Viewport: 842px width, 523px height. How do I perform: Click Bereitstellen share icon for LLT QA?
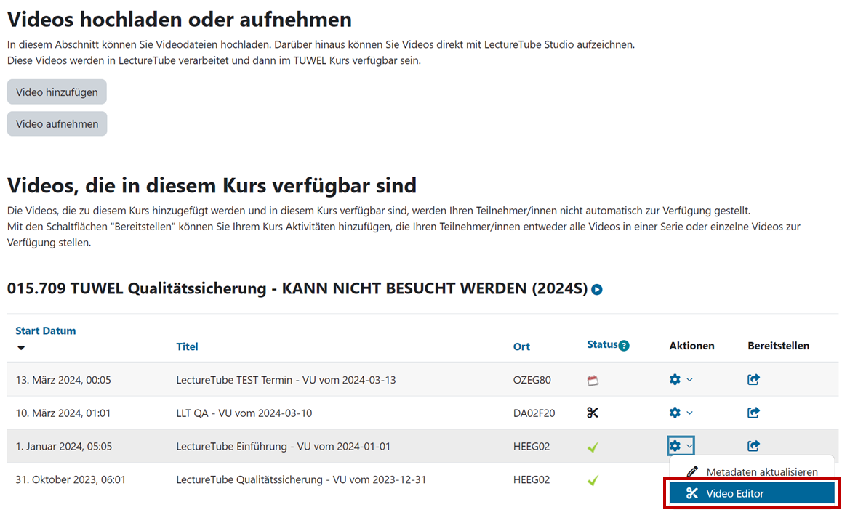click(x=753, y=413)
